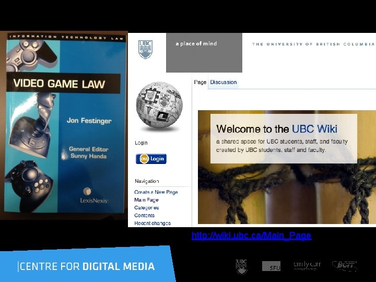Go to Main Page in navigation
The width and height of the screenshot is (376, 282).
(x=146, y=199)
